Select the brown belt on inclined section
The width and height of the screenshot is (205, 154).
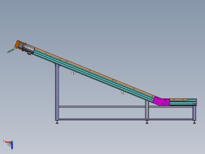[95, 72]
